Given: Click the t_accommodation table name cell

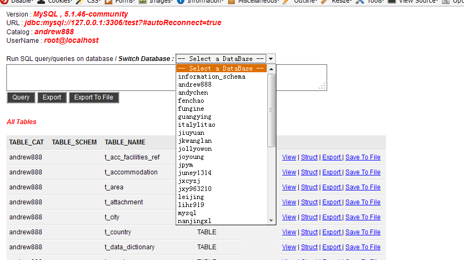Looking at the screenshot, I should (x=131, y=172).
